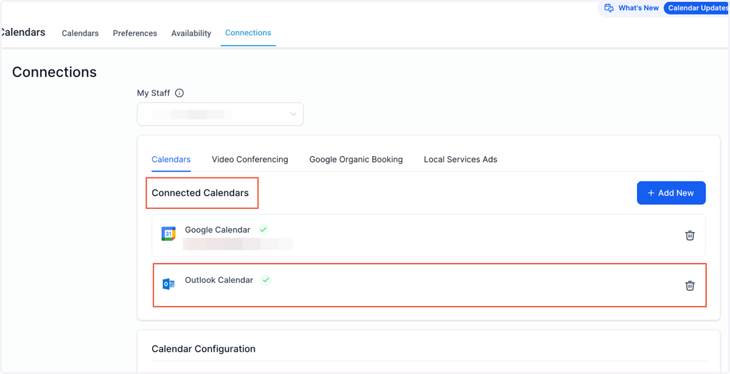The height and width of the screenshot is (374, 730).
Task: Click the Add New button
Action: pyautogui.click(x=671, y=193)
